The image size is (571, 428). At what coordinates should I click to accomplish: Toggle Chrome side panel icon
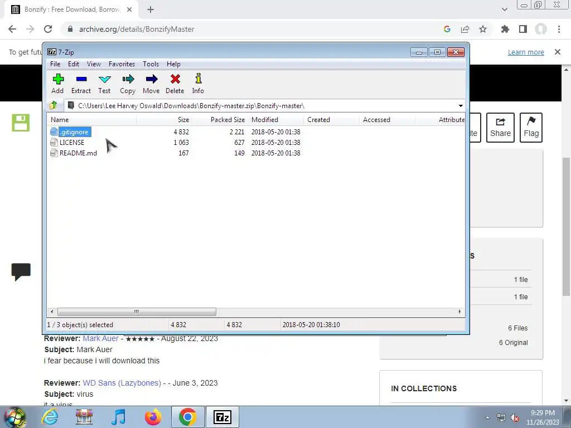523,29
